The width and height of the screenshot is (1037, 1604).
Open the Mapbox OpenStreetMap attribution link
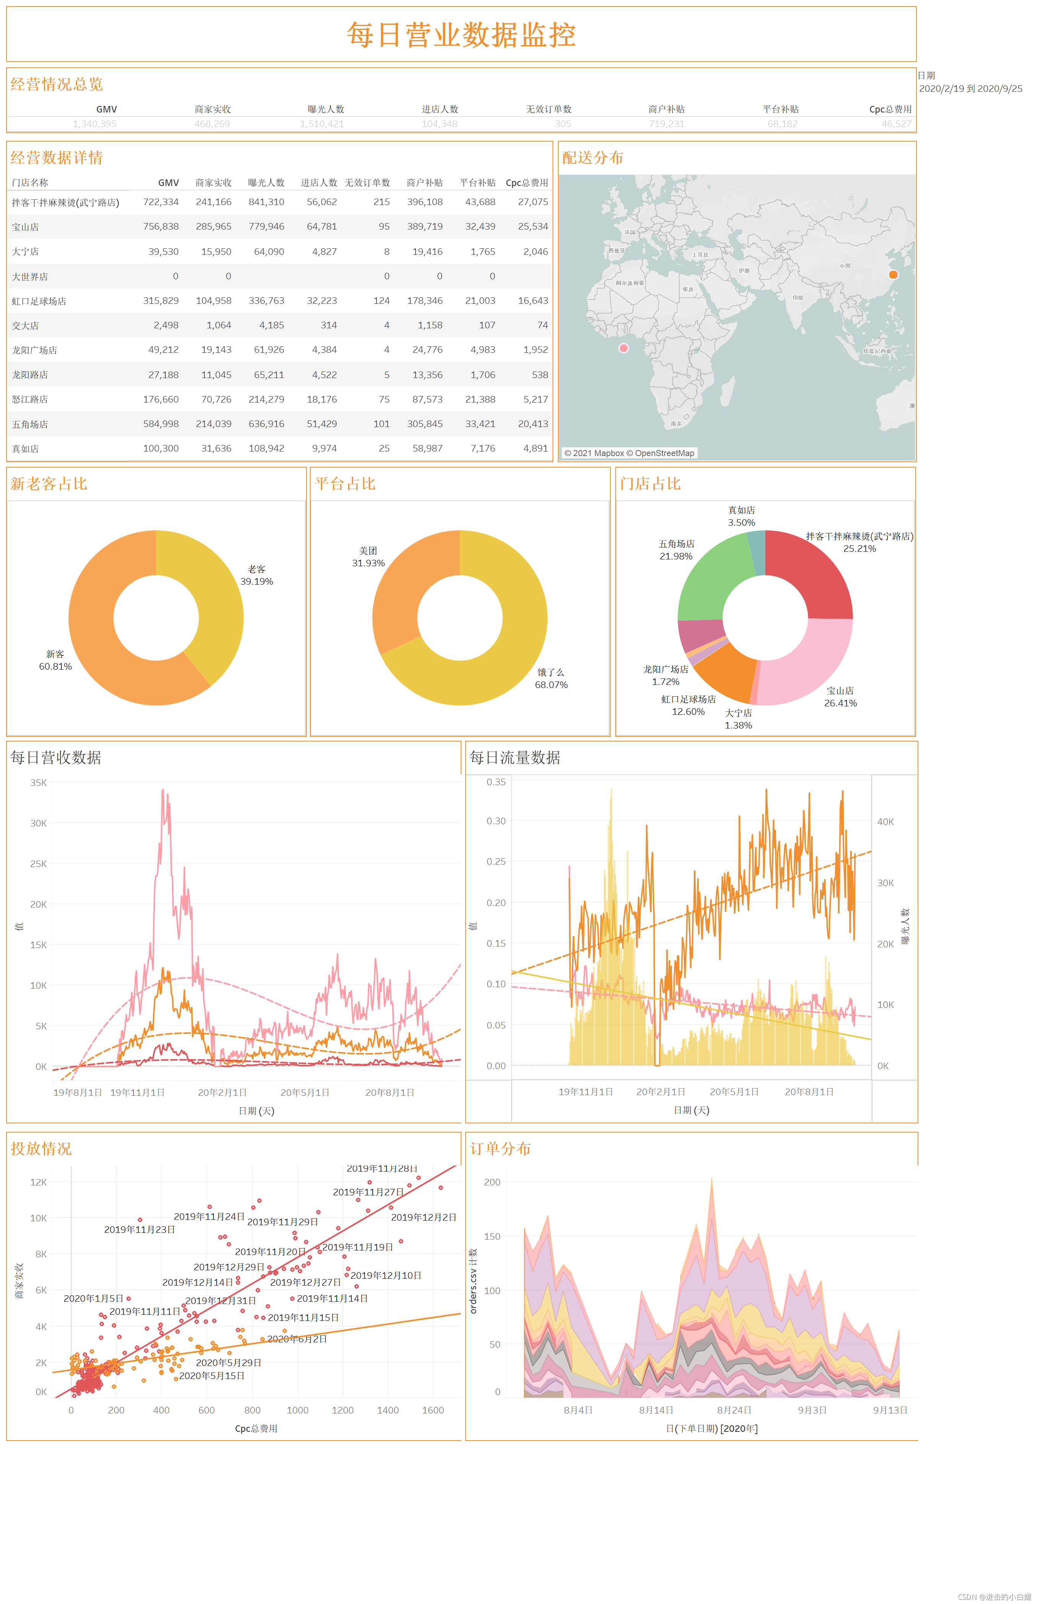pyautogui.click(x=629, y=453)
